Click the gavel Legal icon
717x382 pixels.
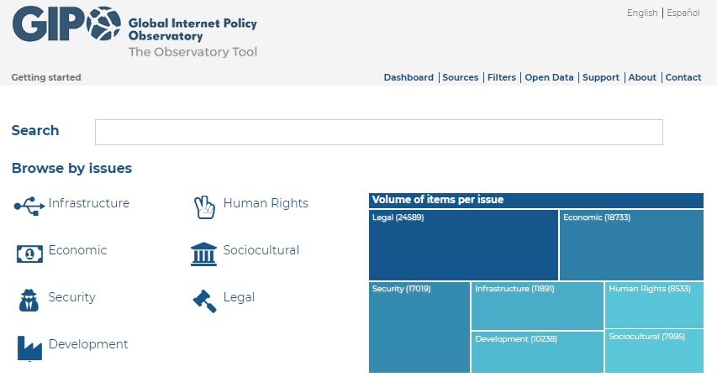(204, 301)
